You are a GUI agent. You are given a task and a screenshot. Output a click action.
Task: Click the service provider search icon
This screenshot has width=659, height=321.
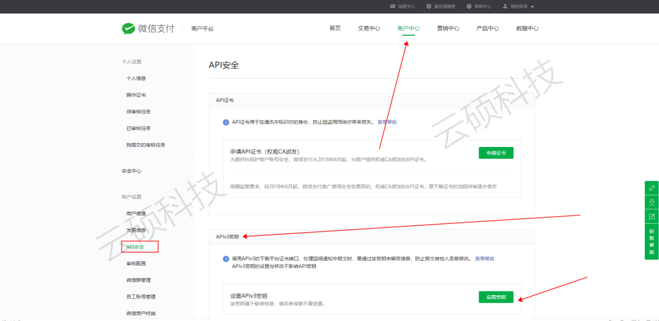(x=428, y=6)
